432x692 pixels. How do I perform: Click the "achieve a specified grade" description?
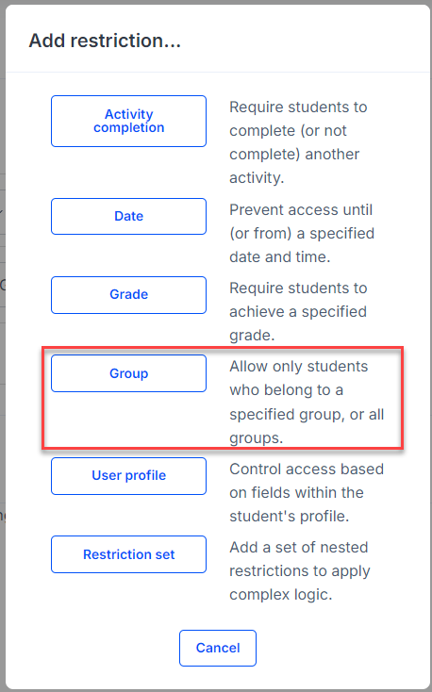pyautogui.click(x=298, y=323)
